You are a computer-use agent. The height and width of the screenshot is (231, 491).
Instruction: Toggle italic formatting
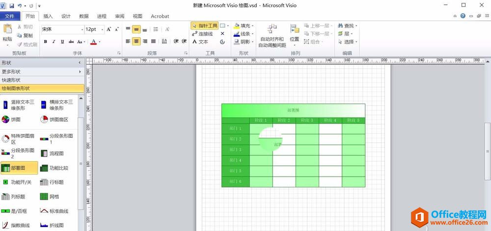click(54, 42)
